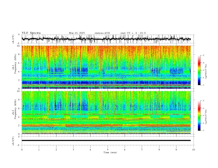Click the "10" tick on the time axis
218x168 pixels.
point(194,150)
